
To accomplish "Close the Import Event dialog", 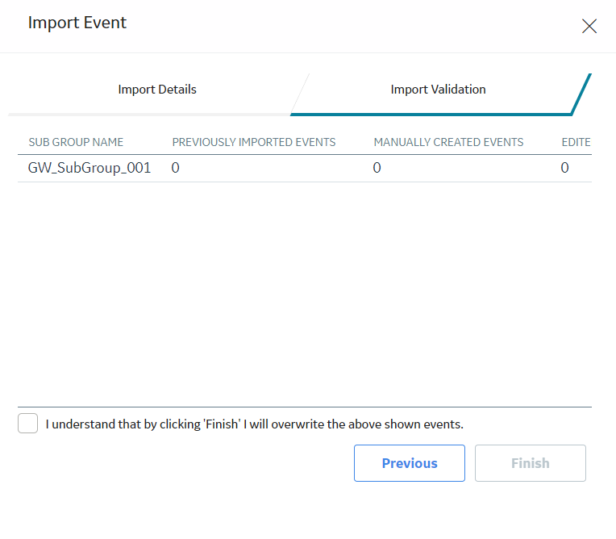I will (x=589, y=27).
